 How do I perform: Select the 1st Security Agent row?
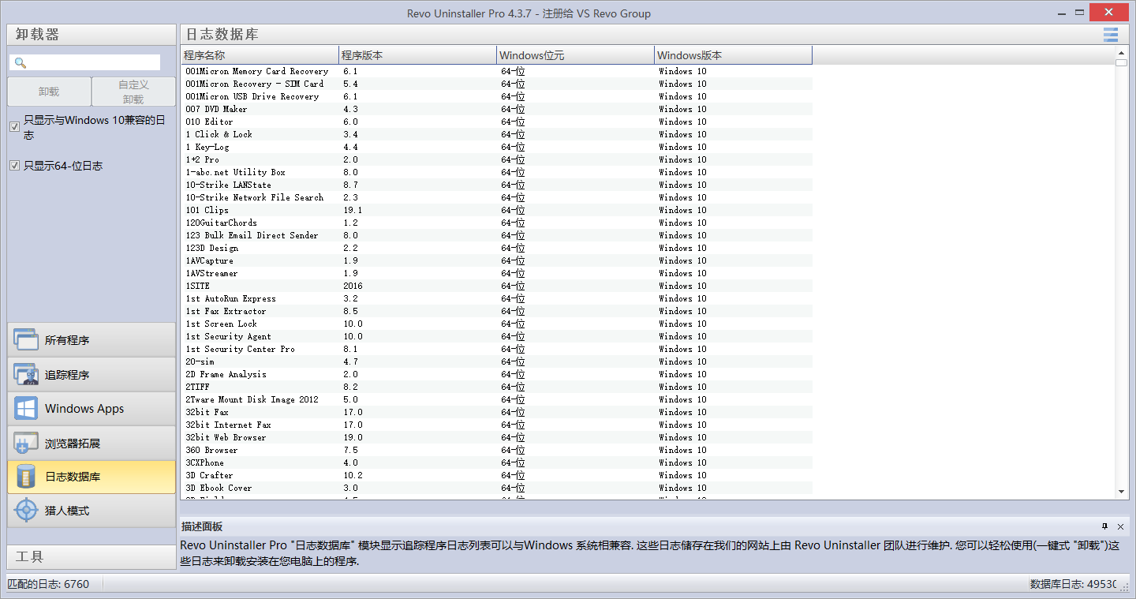tap(497, 336)
